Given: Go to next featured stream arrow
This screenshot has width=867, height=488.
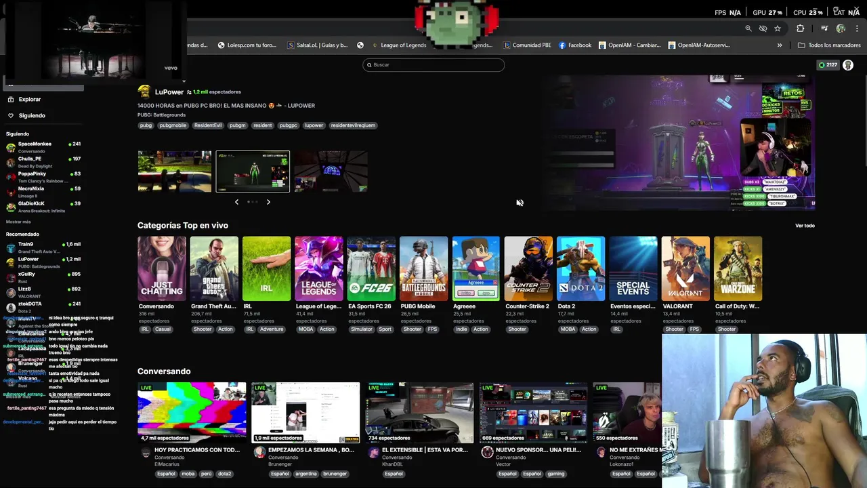Looking at the screenshot, I should pyautogui.click(x=268, y=202).
